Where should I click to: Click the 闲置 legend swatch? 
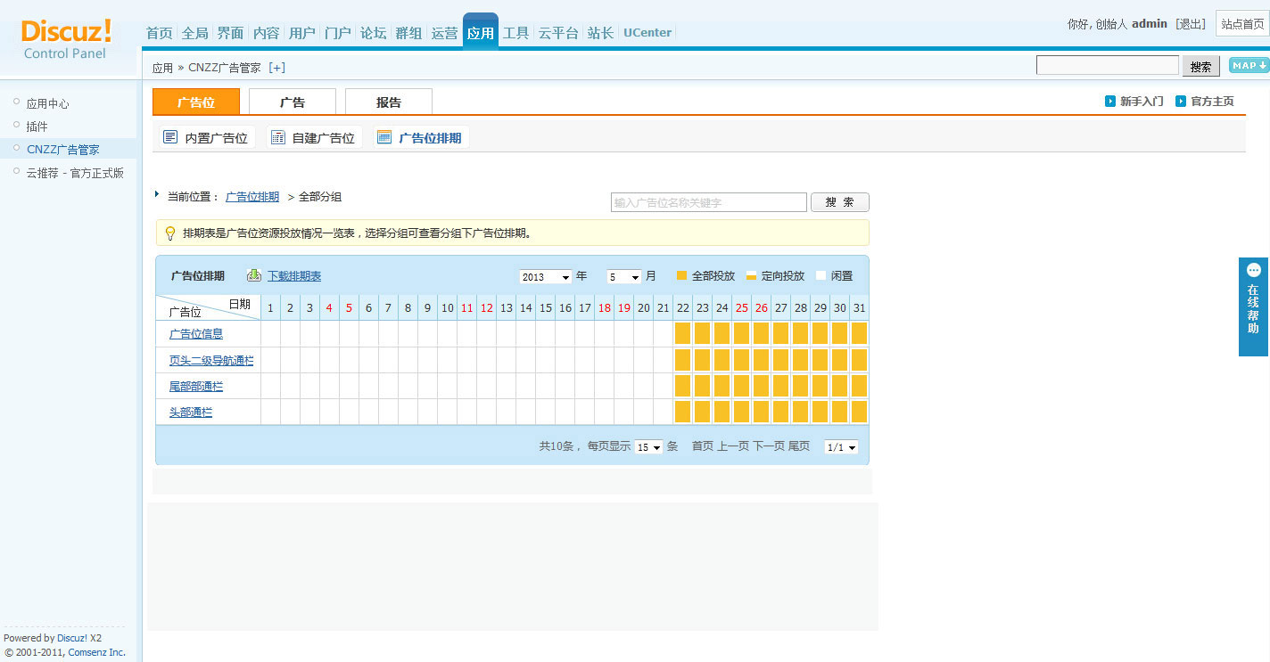coord(821,276)
